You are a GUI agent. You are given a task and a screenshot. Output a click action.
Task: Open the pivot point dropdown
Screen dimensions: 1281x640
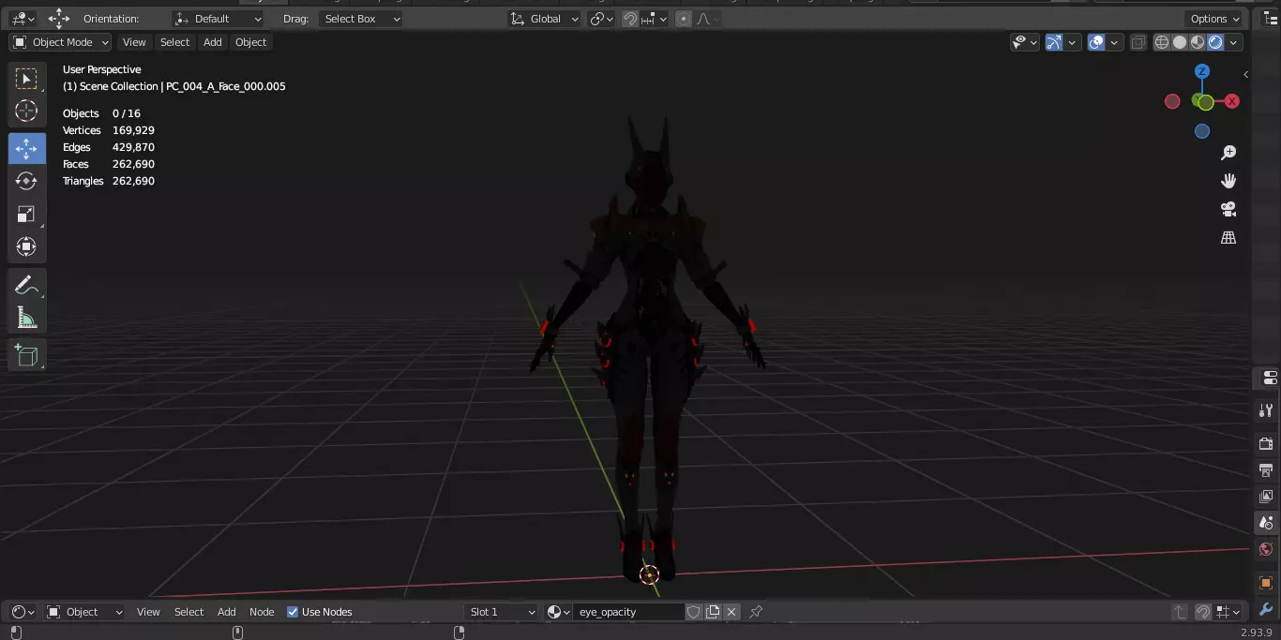point(601,19)
